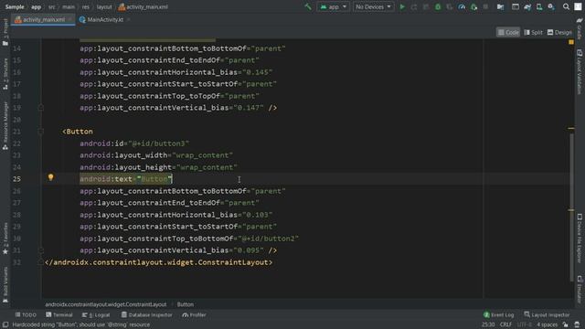Click the Search Everywhere magnifier icon
The width and height of the screenshot is (585, 329).
[x=566, y=6]
